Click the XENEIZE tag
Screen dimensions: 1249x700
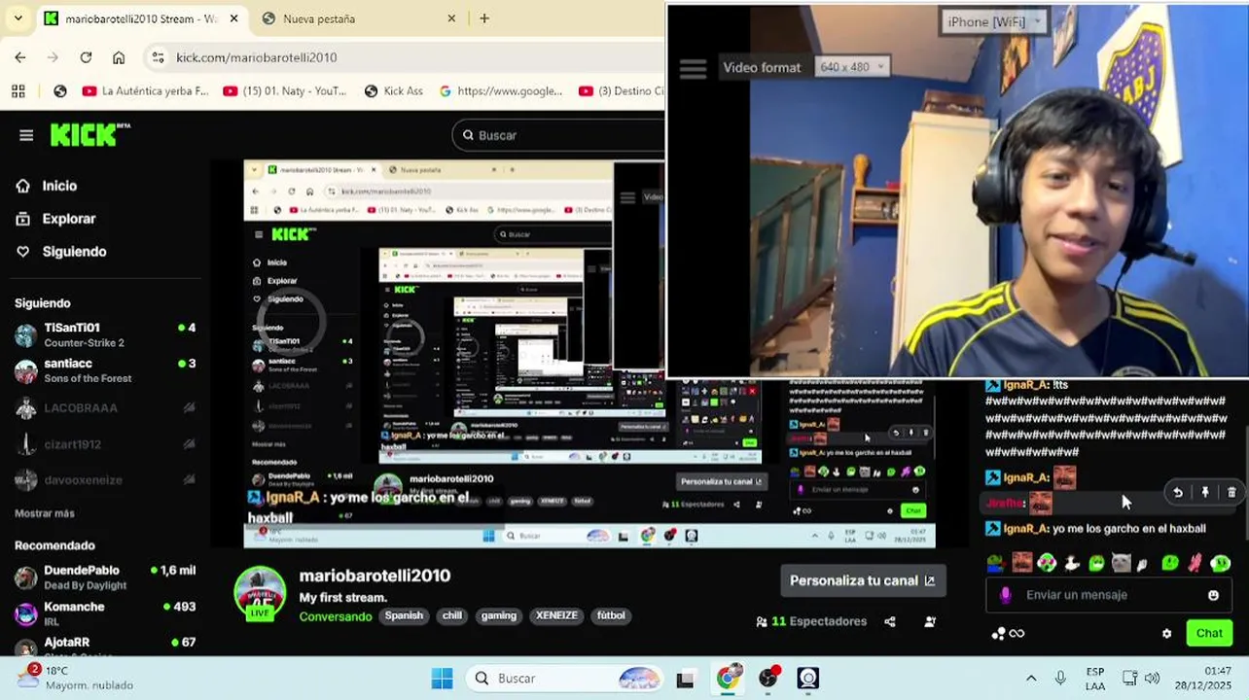556,615
